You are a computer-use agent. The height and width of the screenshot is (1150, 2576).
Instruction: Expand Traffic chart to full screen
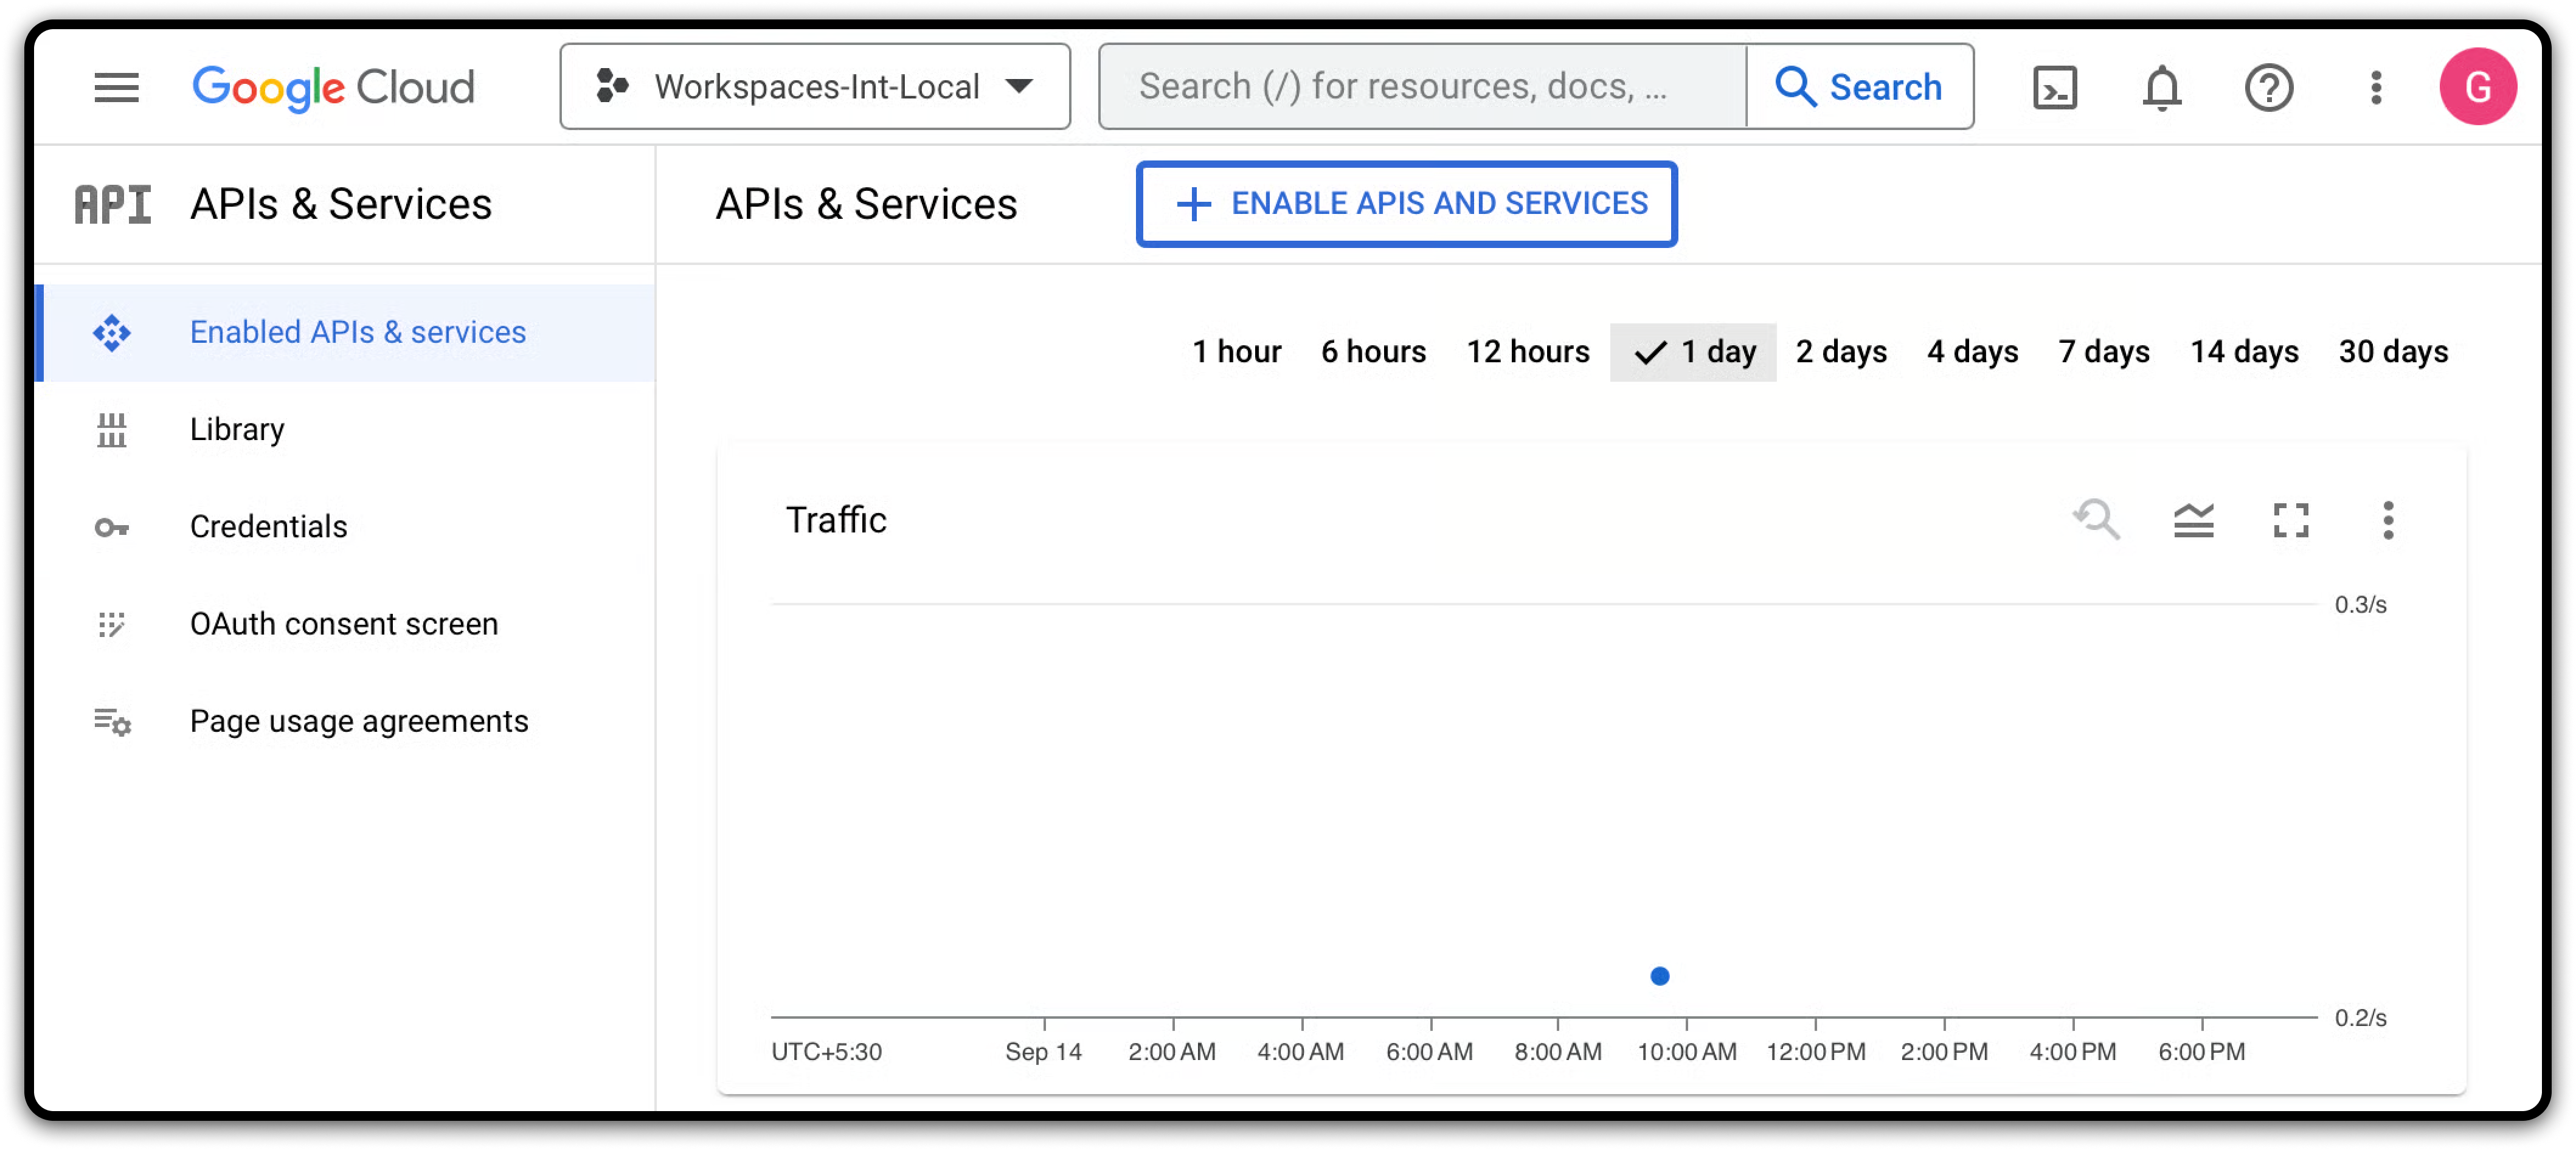point(2290,520)
